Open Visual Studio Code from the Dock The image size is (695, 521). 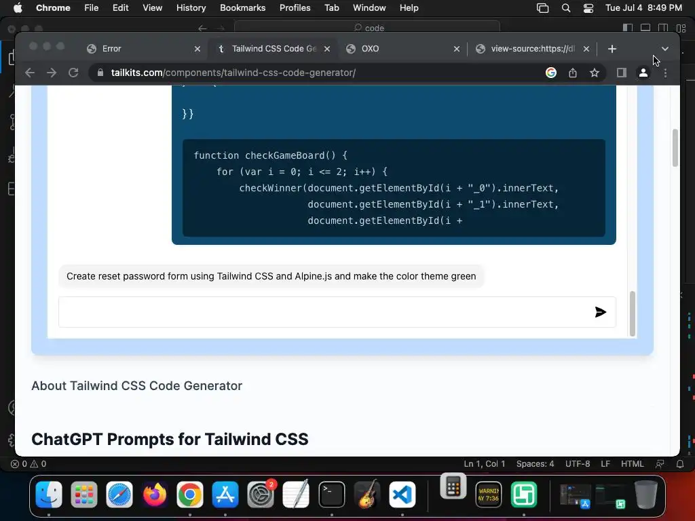click(402, 495)
